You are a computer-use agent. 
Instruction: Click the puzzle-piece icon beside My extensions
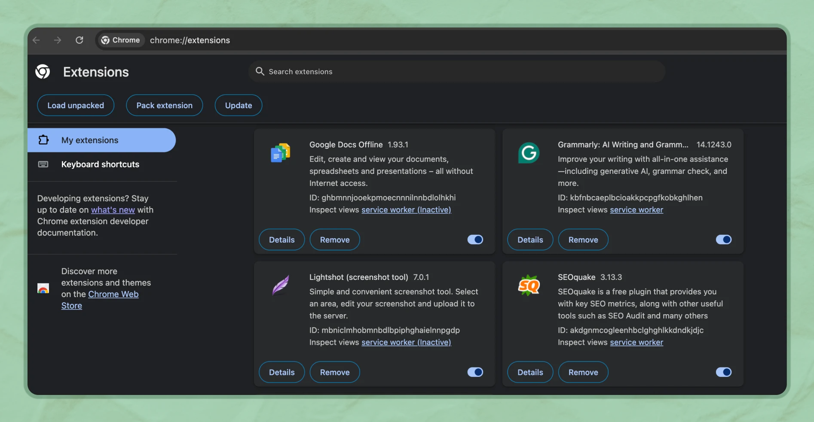(43, 140)
